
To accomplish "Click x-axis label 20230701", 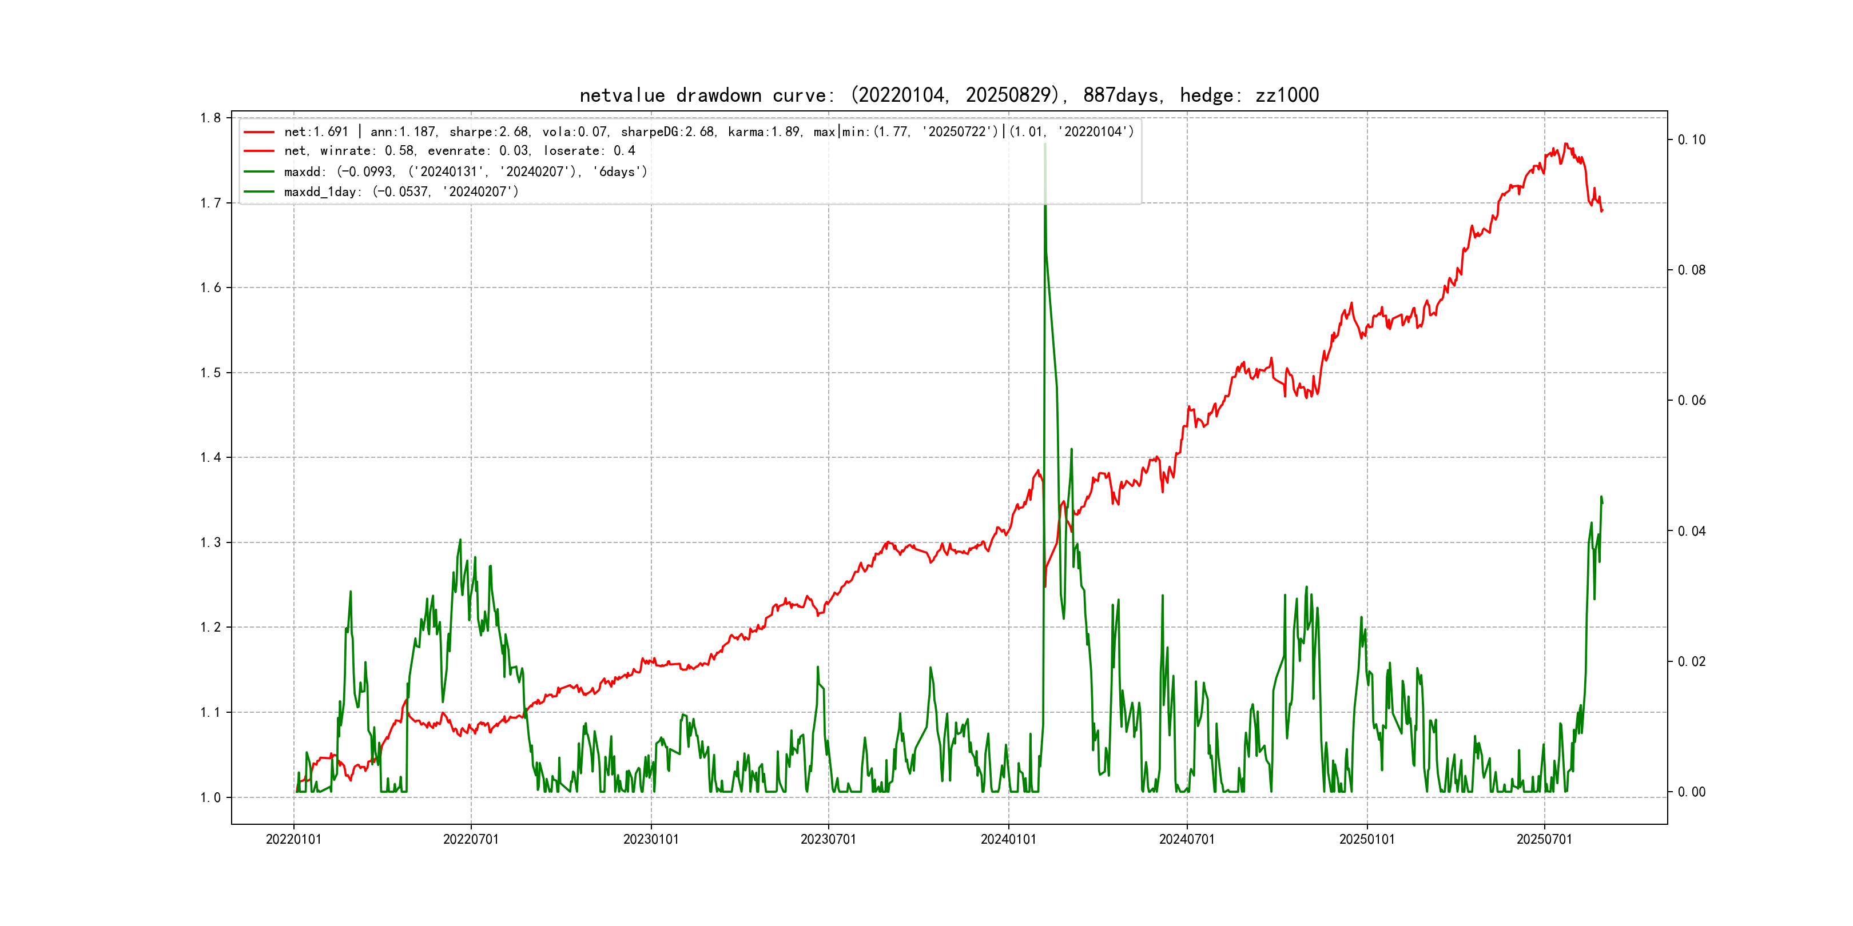I will tap(829, 839).
